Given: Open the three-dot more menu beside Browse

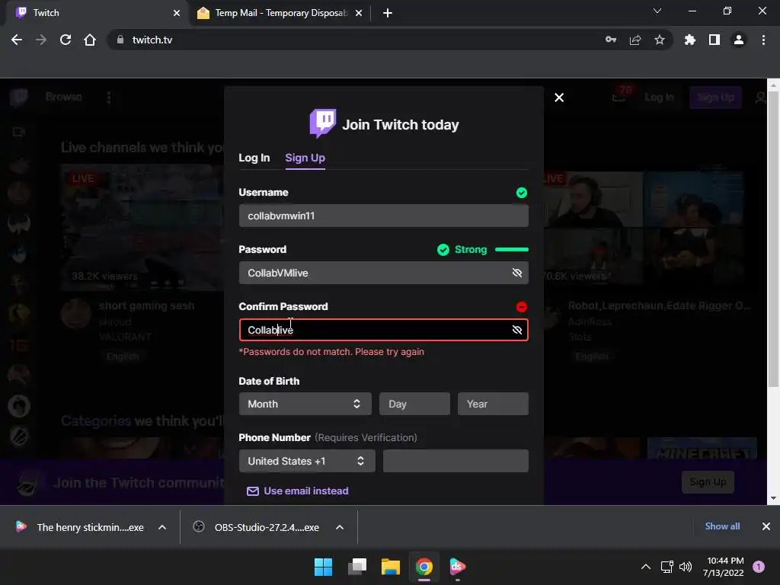Looking at the screenshot, I should point(109,97).
